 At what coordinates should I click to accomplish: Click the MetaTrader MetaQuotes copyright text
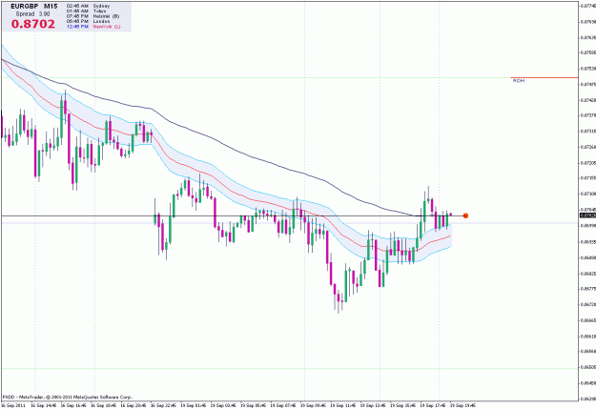coord(68,397)
